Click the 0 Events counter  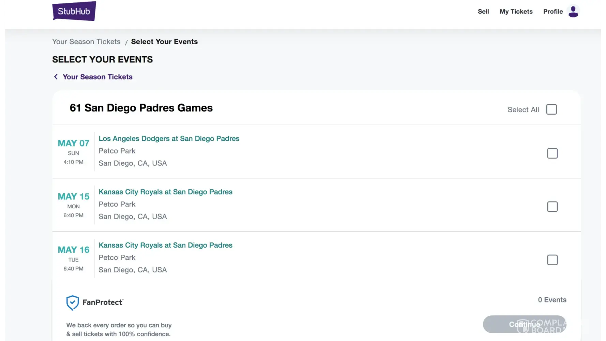(x=552, y=300)
